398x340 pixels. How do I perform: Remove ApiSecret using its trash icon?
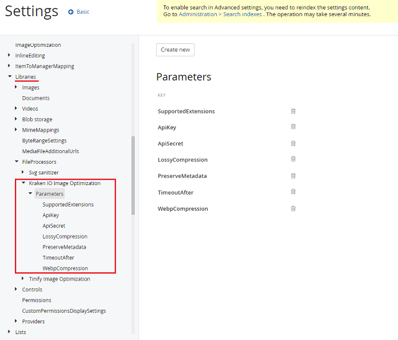pyautogui.click(x=293, y=144)
